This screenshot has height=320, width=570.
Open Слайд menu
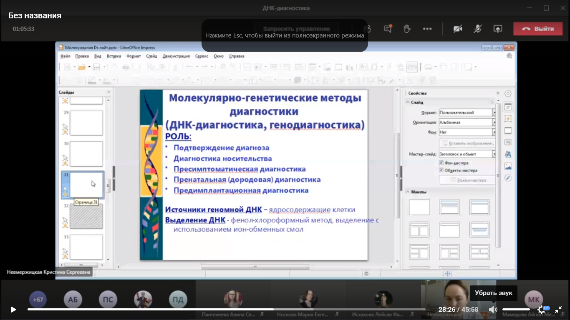point(151,56)
